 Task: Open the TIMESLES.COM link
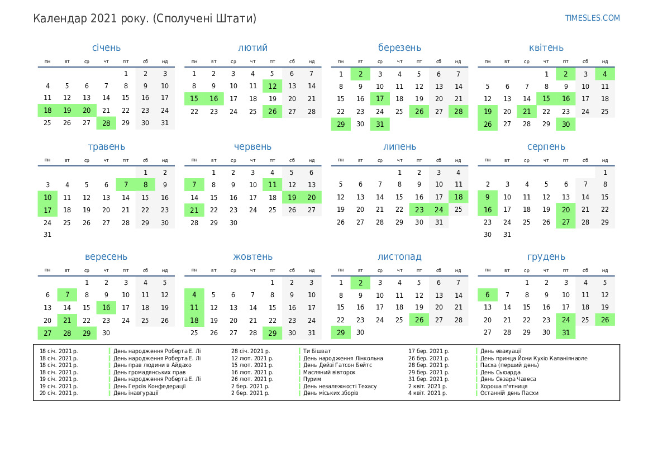tap(592, 18)
